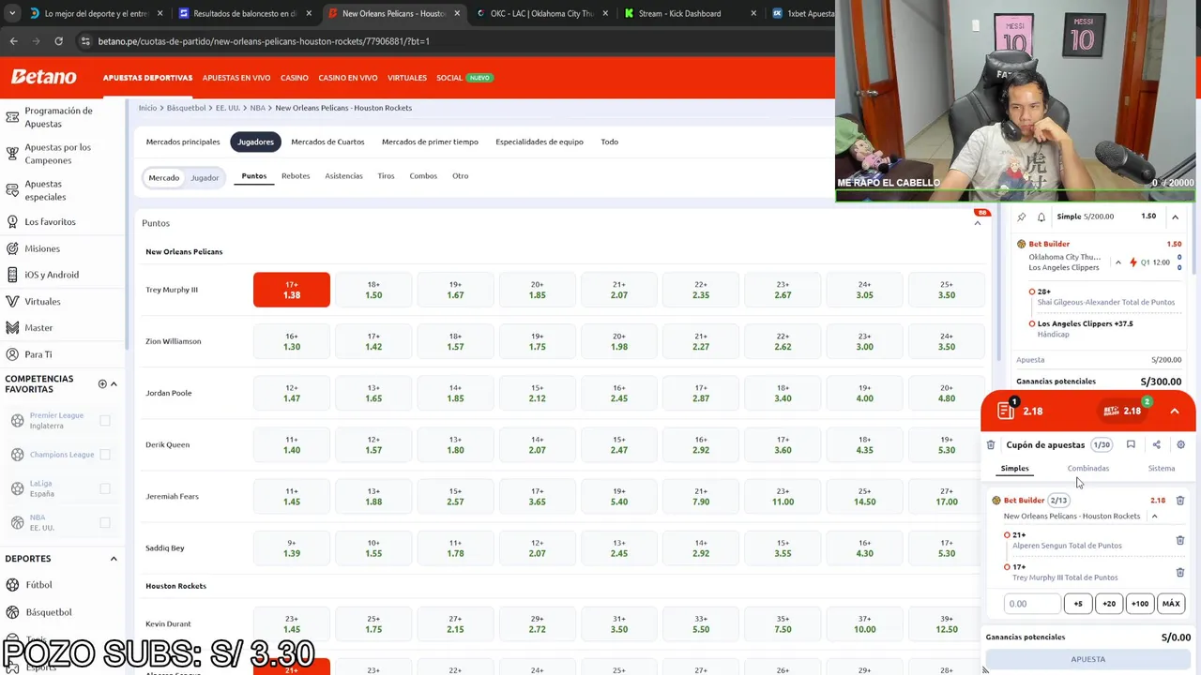1201x675 pixels.
Task: Check the NBA EE. UU. favorite checkbox
Action: pyautogui.click(x=105, y=522)
